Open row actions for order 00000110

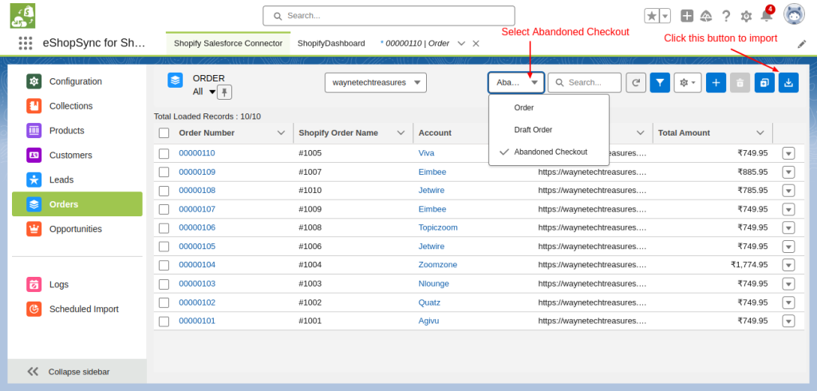788,153
